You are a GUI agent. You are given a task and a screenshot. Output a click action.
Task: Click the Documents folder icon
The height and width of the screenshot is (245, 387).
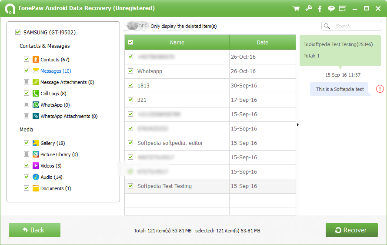[x=36, y=188]
